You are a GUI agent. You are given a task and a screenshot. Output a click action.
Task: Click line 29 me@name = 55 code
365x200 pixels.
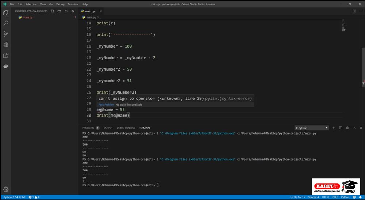[111, 110]
